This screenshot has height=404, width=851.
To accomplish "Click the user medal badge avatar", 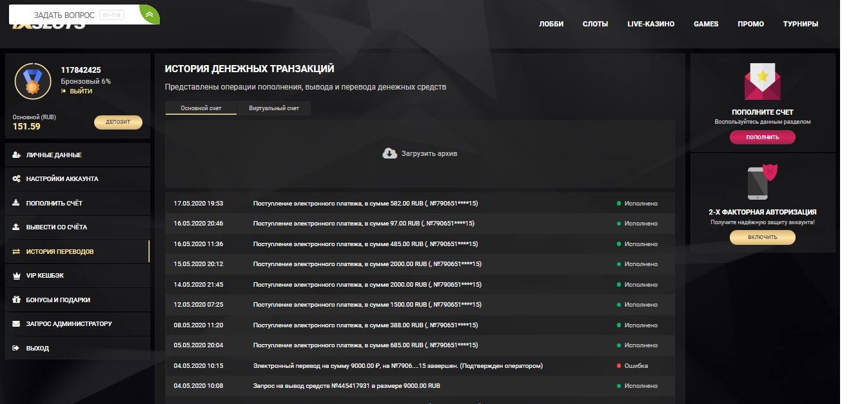I will (32, 81).
